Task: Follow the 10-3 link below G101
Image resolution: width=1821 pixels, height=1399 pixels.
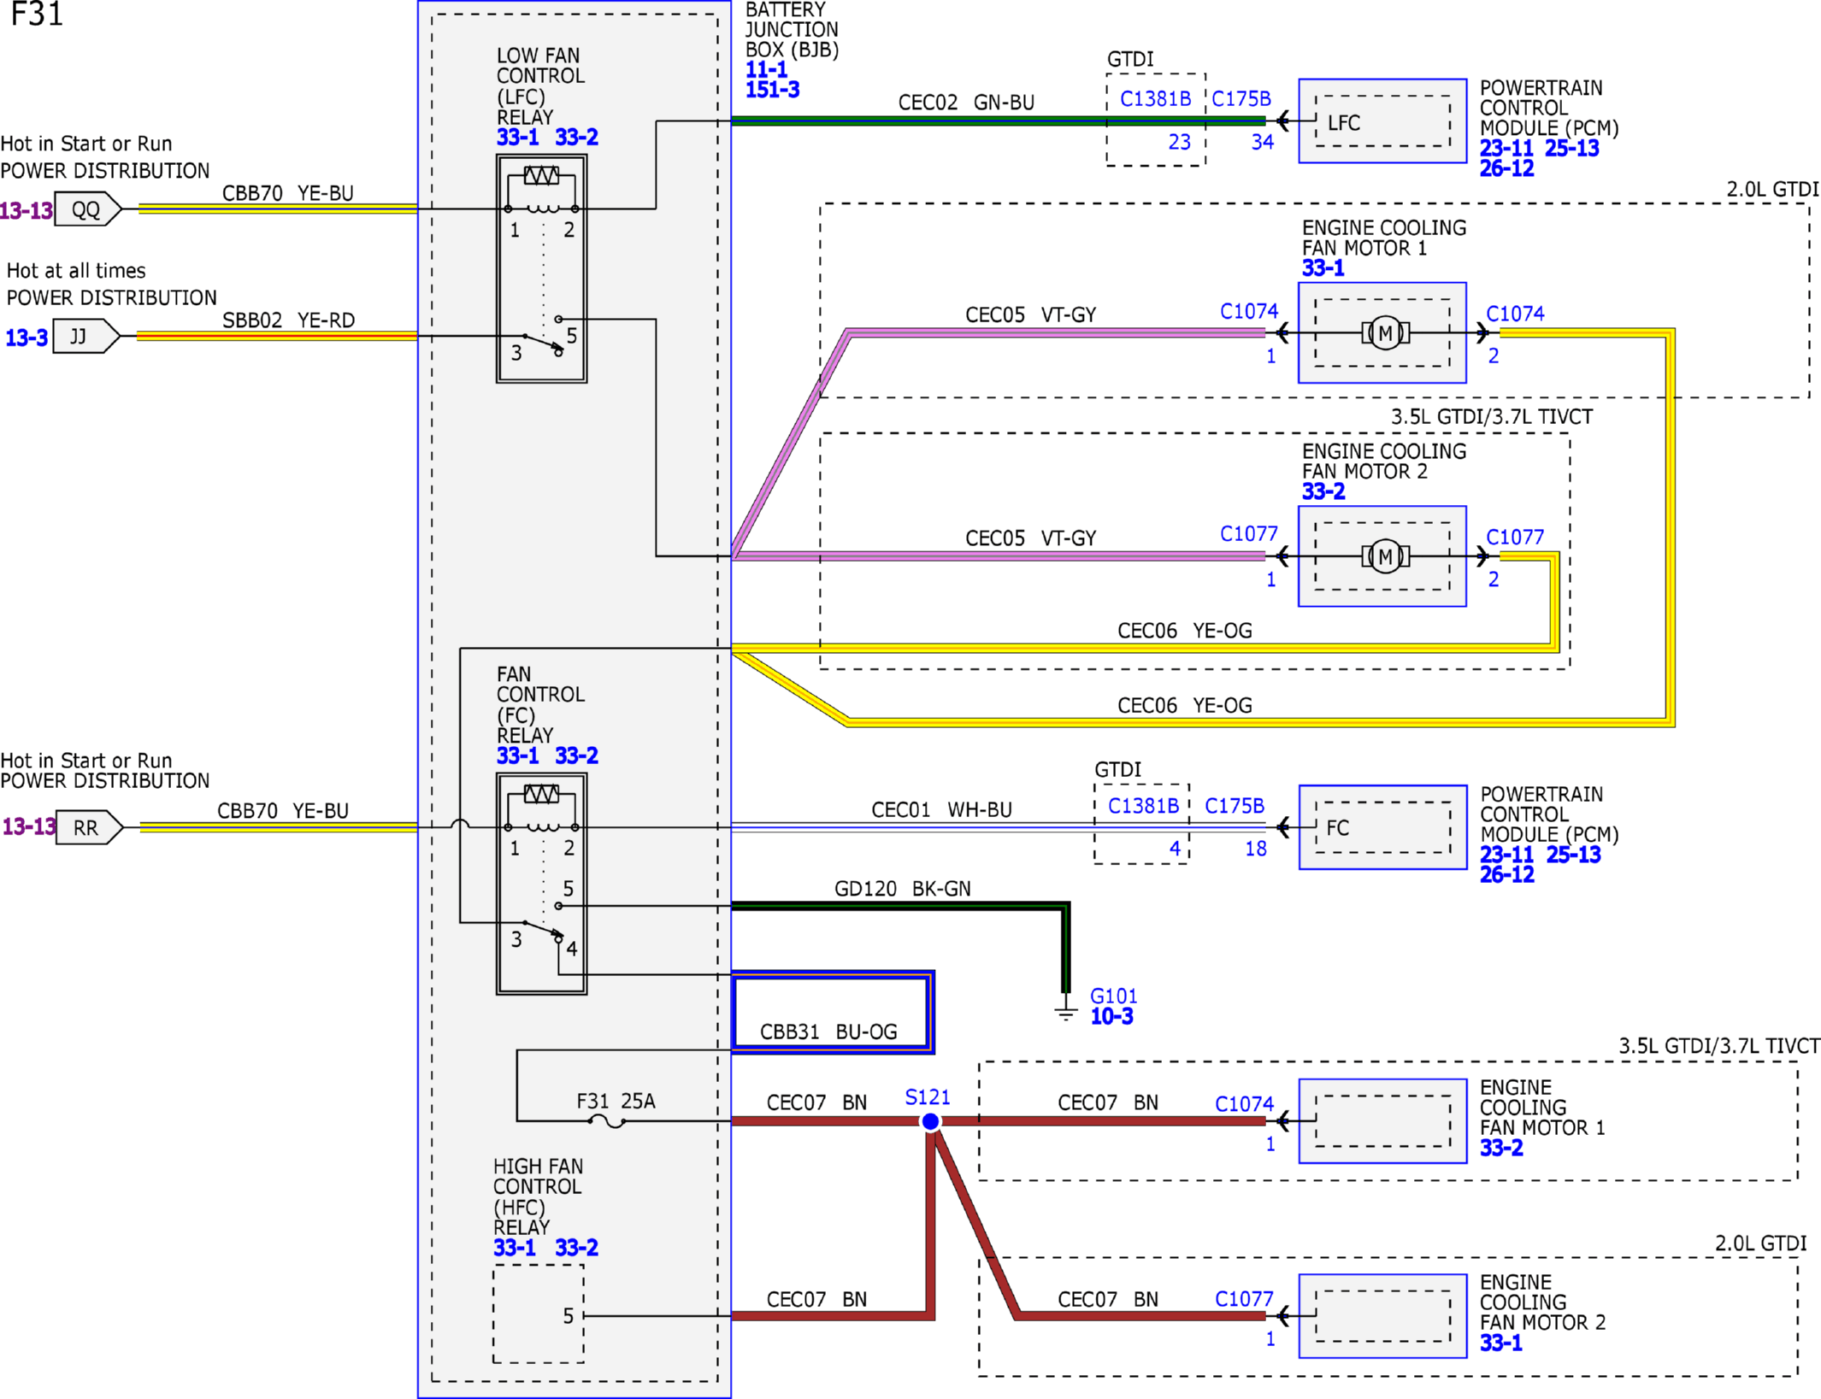Action: click(x=1111, y=1017)
